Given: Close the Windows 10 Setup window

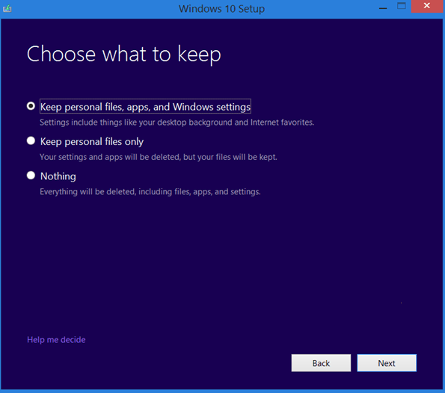Looking at the screenshot, I should pyautogui.click(x=426, y=6).
